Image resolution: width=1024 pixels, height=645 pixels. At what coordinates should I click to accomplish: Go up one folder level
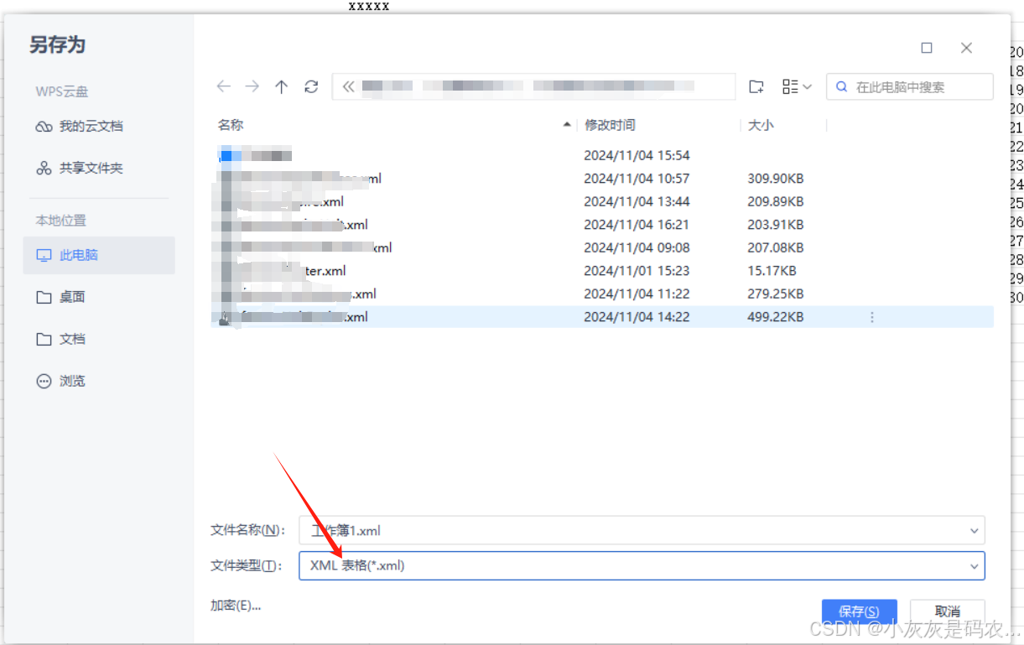(281, 86)
